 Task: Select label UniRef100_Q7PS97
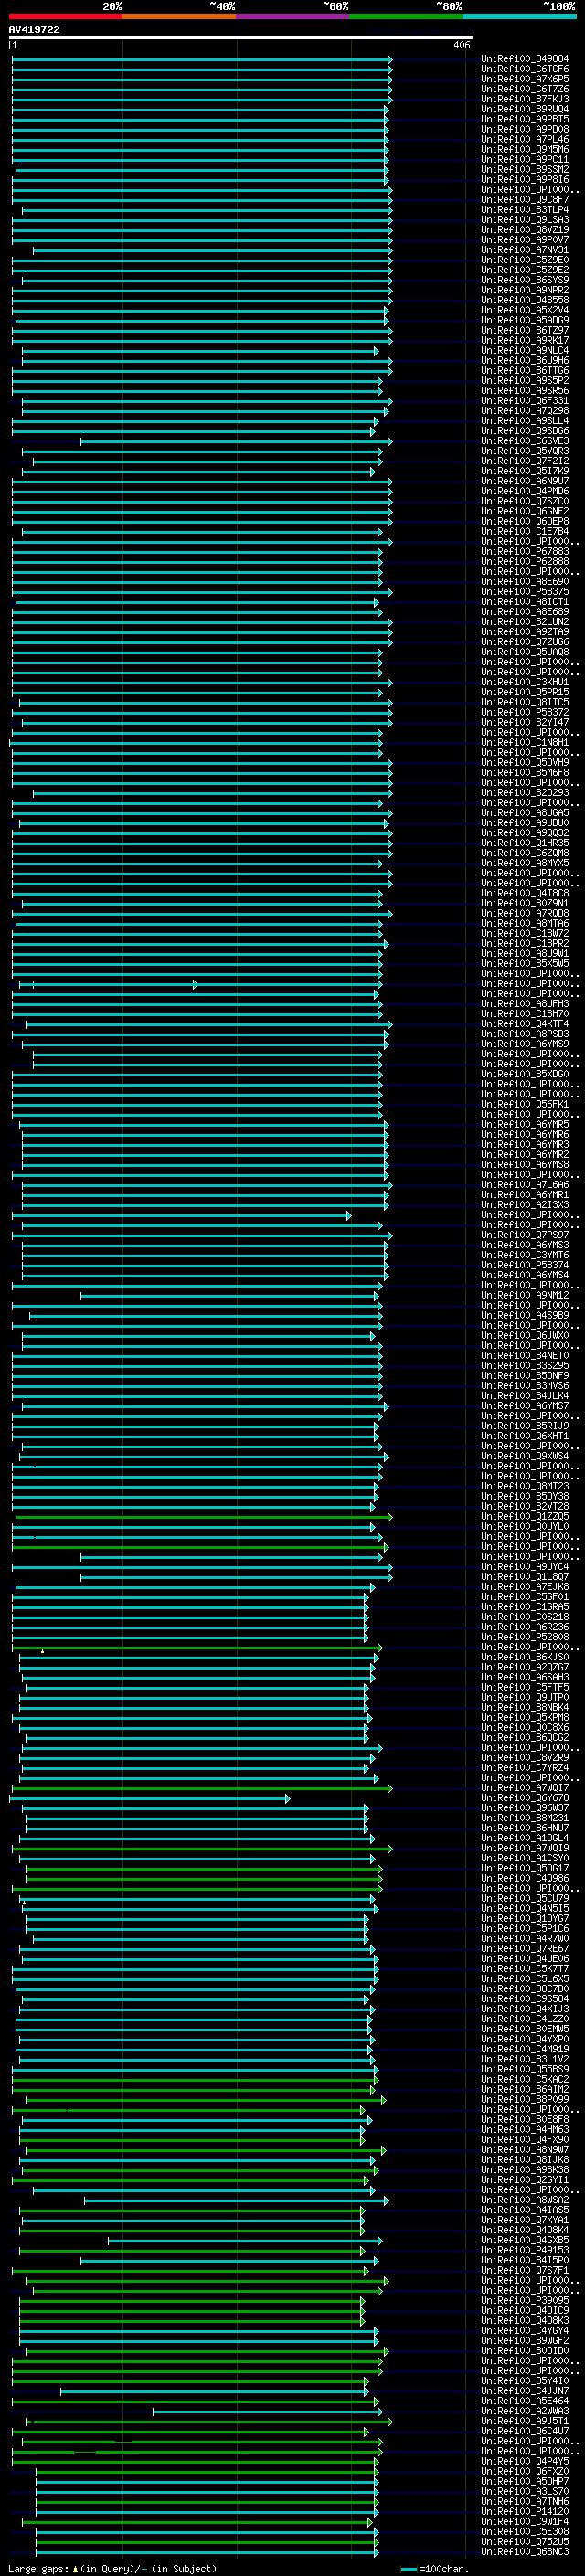[525, 1235]
